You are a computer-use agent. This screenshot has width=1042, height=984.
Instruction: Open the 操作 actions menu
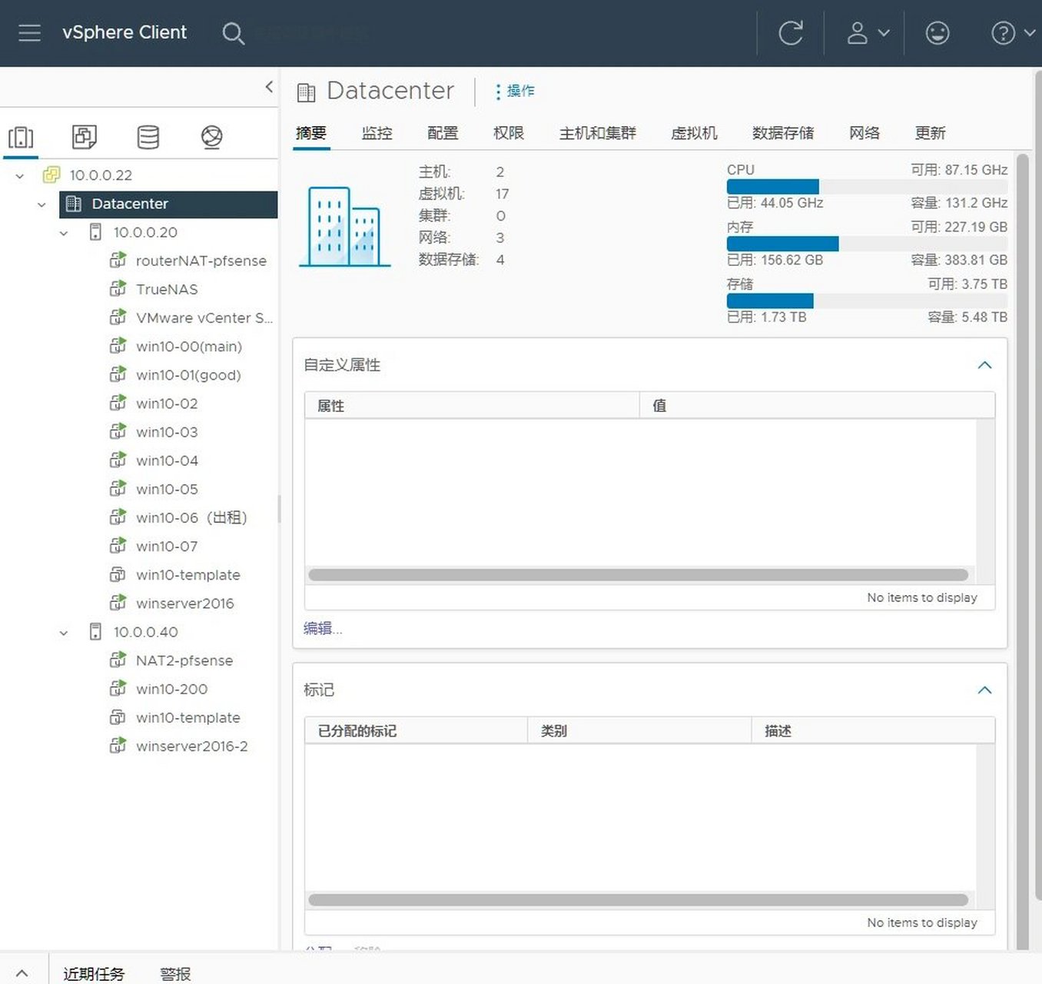point(515,91)
